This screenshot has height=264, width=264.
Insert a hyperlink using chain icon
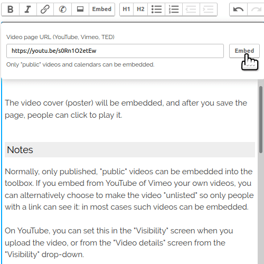(45, 10)
